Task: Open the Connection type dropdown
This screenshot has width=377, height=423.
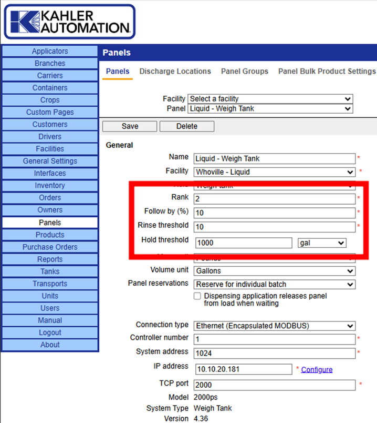Action: point(274,326)
